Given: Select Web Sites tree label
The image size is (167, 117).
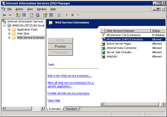Looking at the screenshot, I should [x=23, y=34].
